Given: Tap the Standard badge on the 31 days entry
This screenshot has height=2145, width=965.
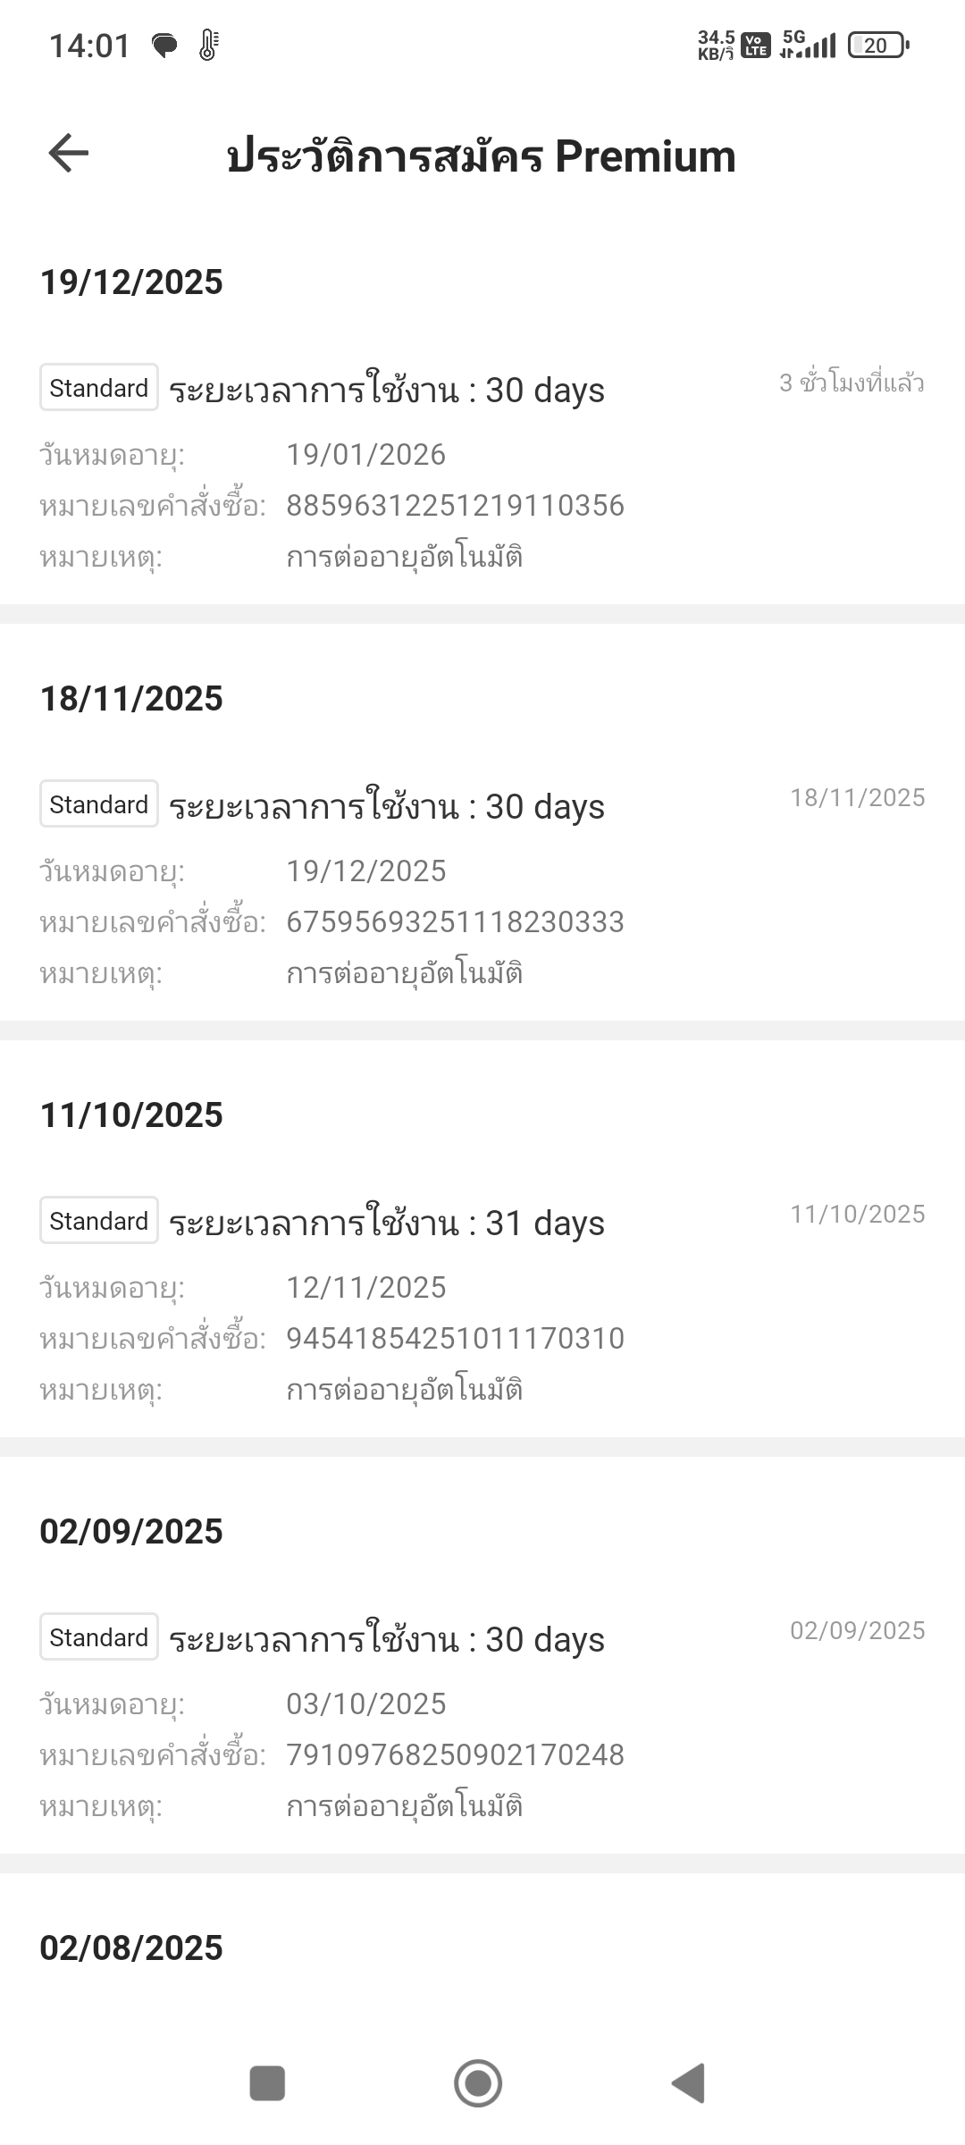Looking at the screenshot, I should 99,1221.
